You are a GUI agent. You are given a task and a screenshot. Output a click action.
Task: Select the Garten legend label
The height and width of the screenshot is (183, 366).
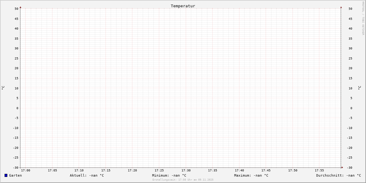tap(16, 175)
